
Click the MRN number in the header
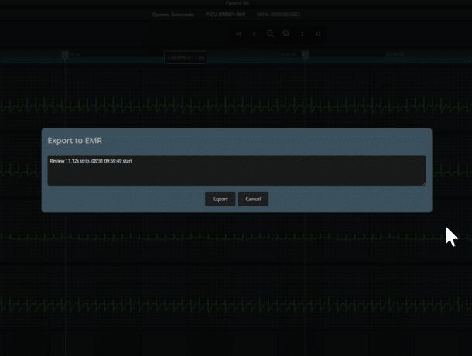pyautogui.click(x=279, y=14)
